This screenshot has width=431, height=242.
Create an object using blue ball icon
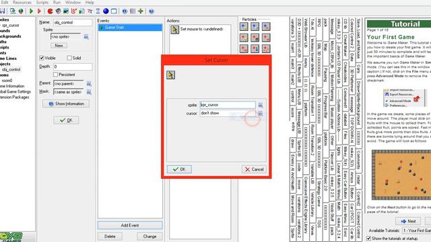(x=106, y=11)
